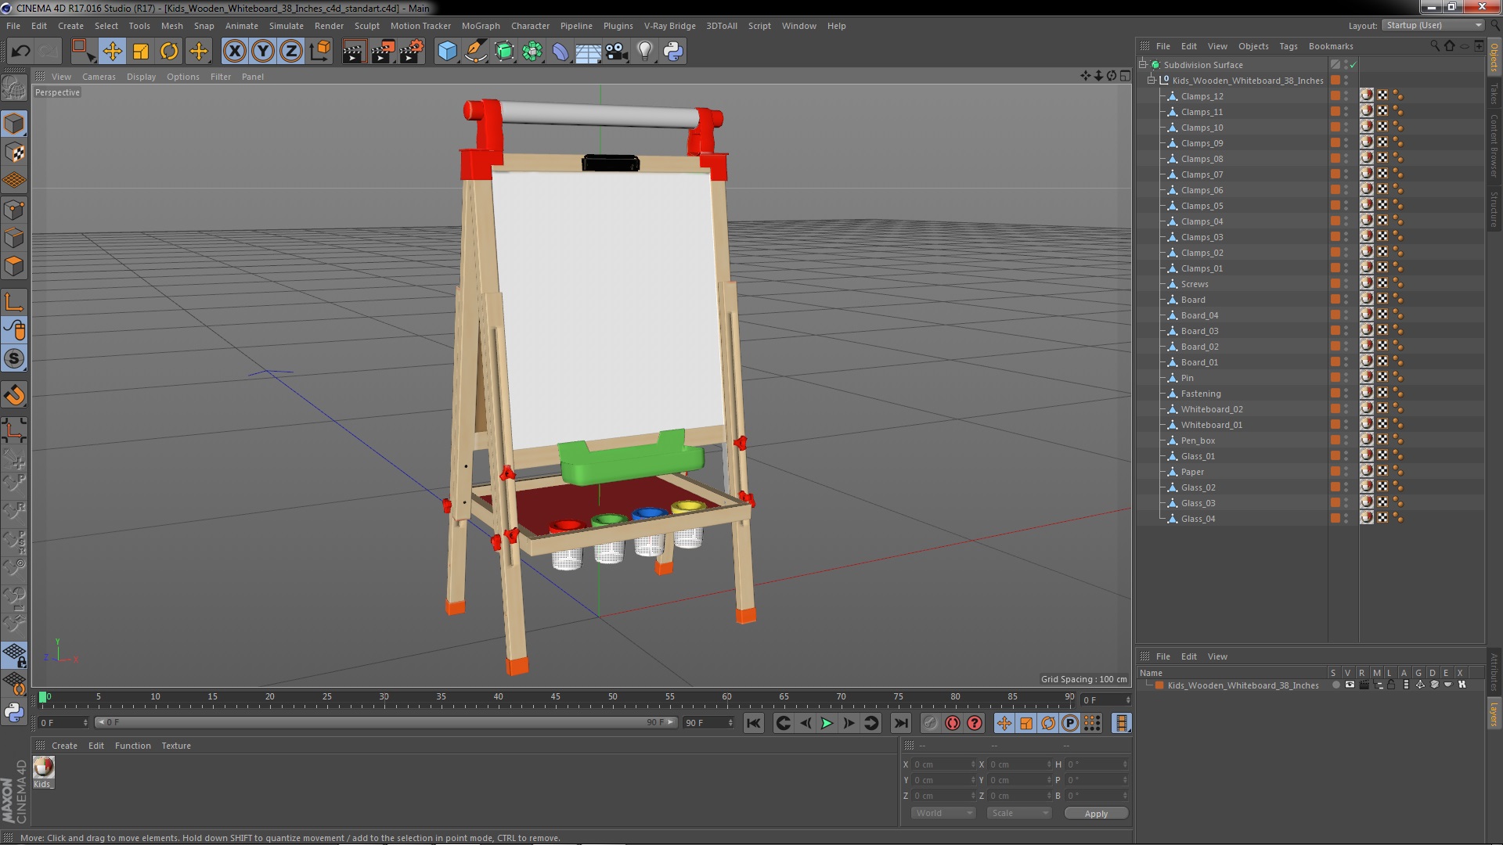The image size is (1503, 845).
Task: Open the Scale mode dropdown
Action: 1018,814
